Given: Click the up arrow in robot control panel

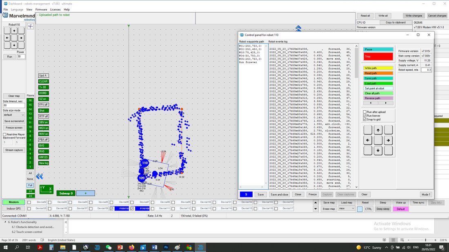Looking at the screenshot, I should (x=378, y=130).
